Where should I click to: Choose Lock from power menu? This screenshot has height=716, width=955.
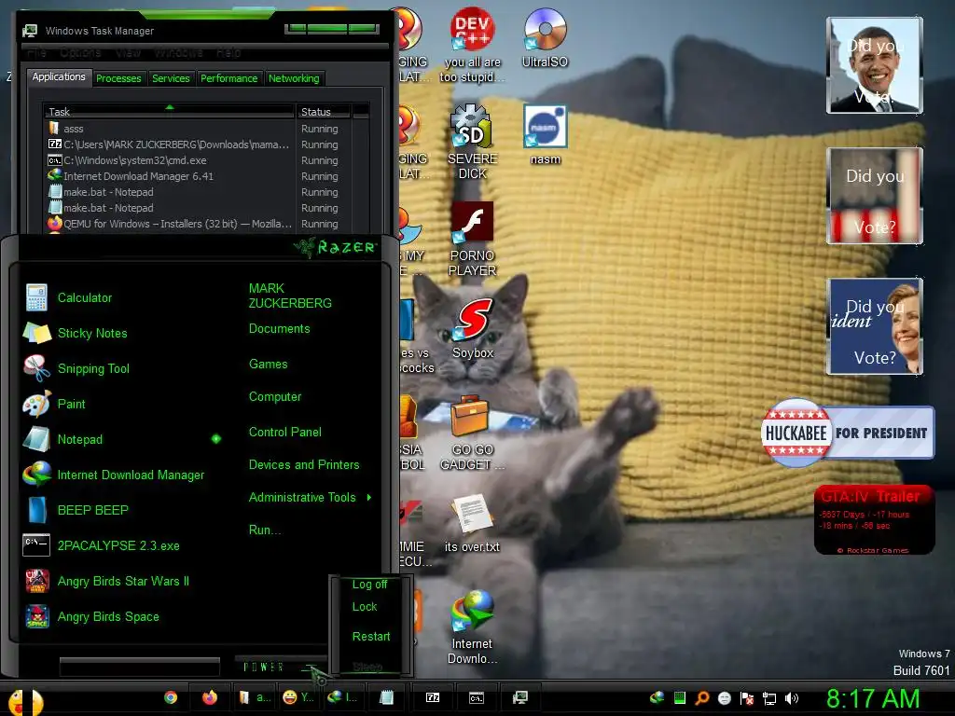click(365, 607)
